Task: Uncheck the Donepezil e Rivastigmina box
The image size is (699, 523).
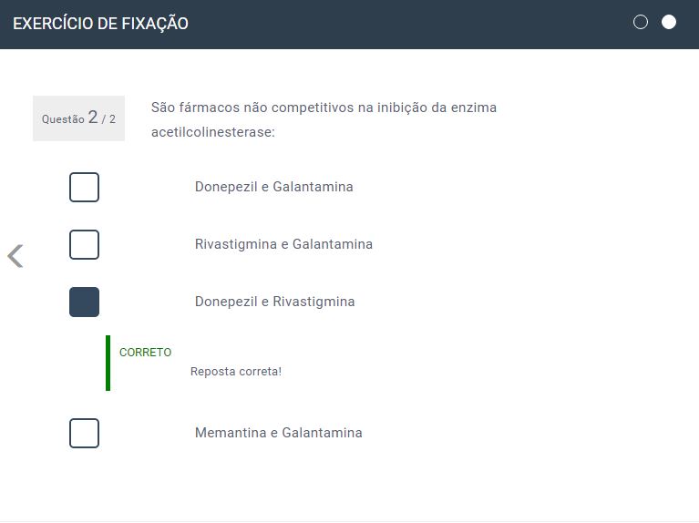Action: click(84, 302)
